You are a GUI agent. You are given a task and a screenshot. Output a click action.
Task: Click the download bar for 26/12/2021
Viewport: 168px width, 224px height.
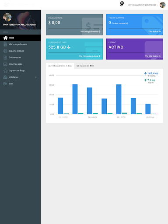point(119,99)
